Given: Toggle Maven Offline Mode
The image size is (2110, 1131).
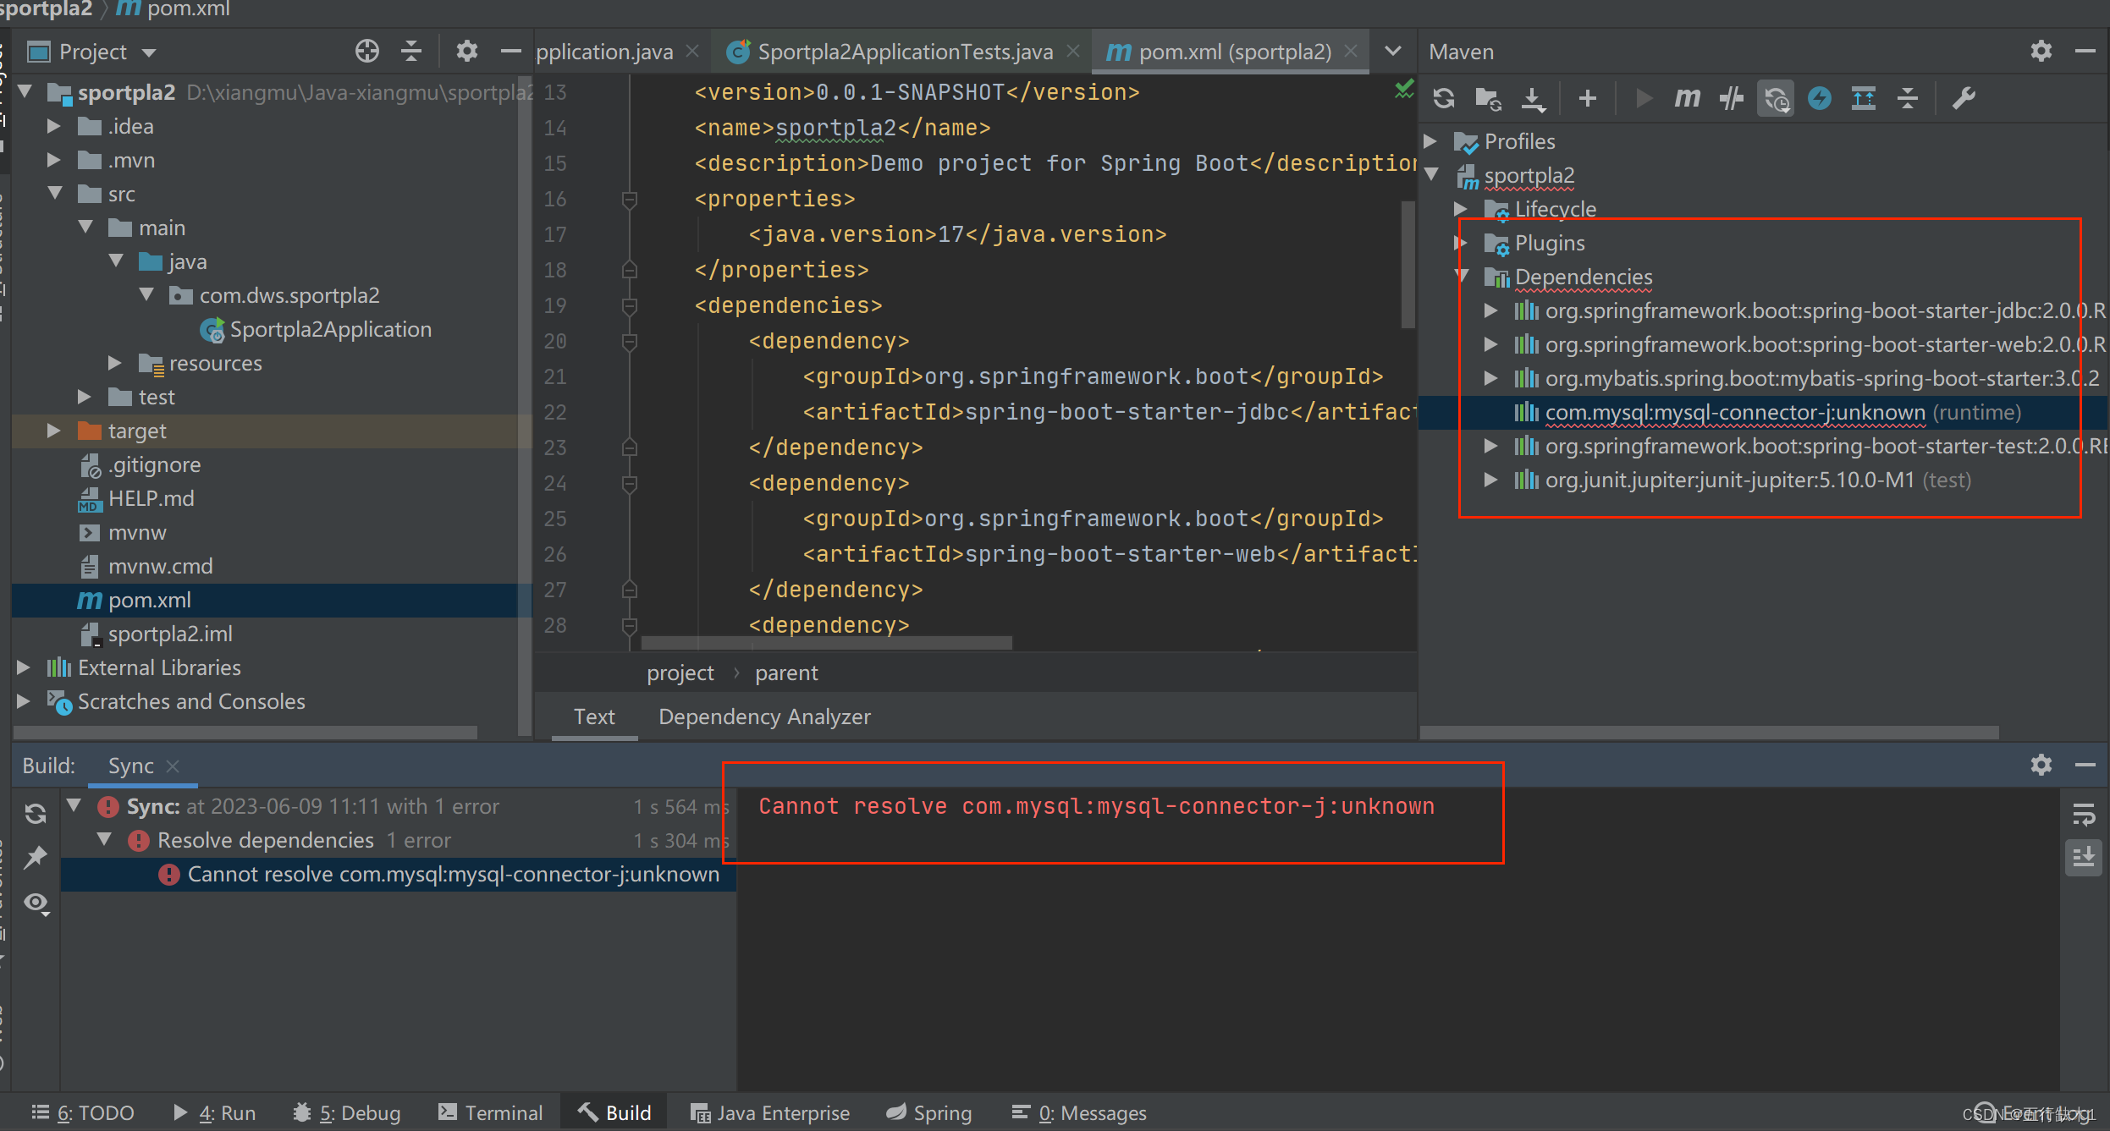Looking at the screenshot, I should pyautogui.click(x=1731, y=99).
